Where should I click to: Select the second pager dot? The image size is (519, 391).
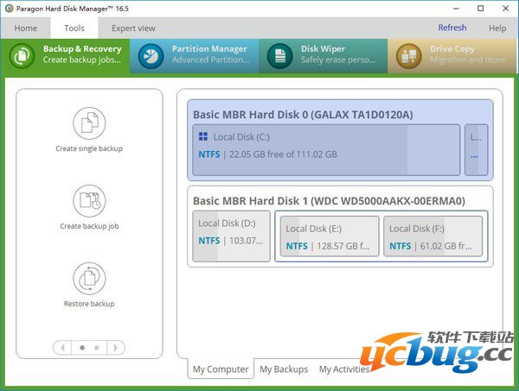pyautogui.click(x=96, y=347)
